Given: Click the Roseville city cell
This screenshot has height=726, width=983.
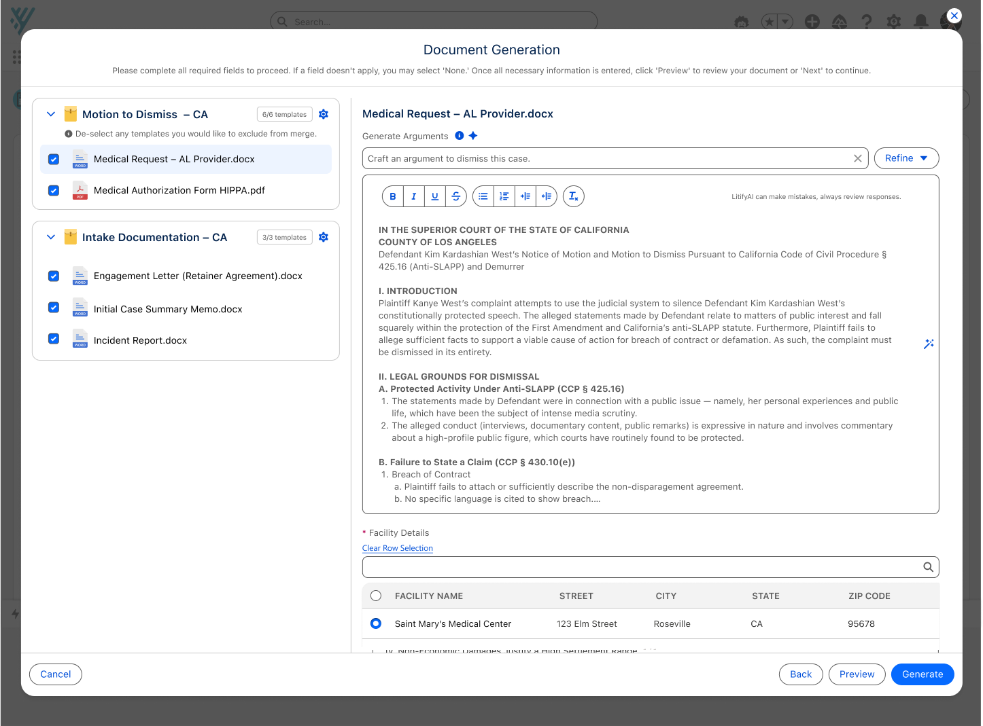Looking at the screenshot, I should pyautogui.click(x=672, y=623).
